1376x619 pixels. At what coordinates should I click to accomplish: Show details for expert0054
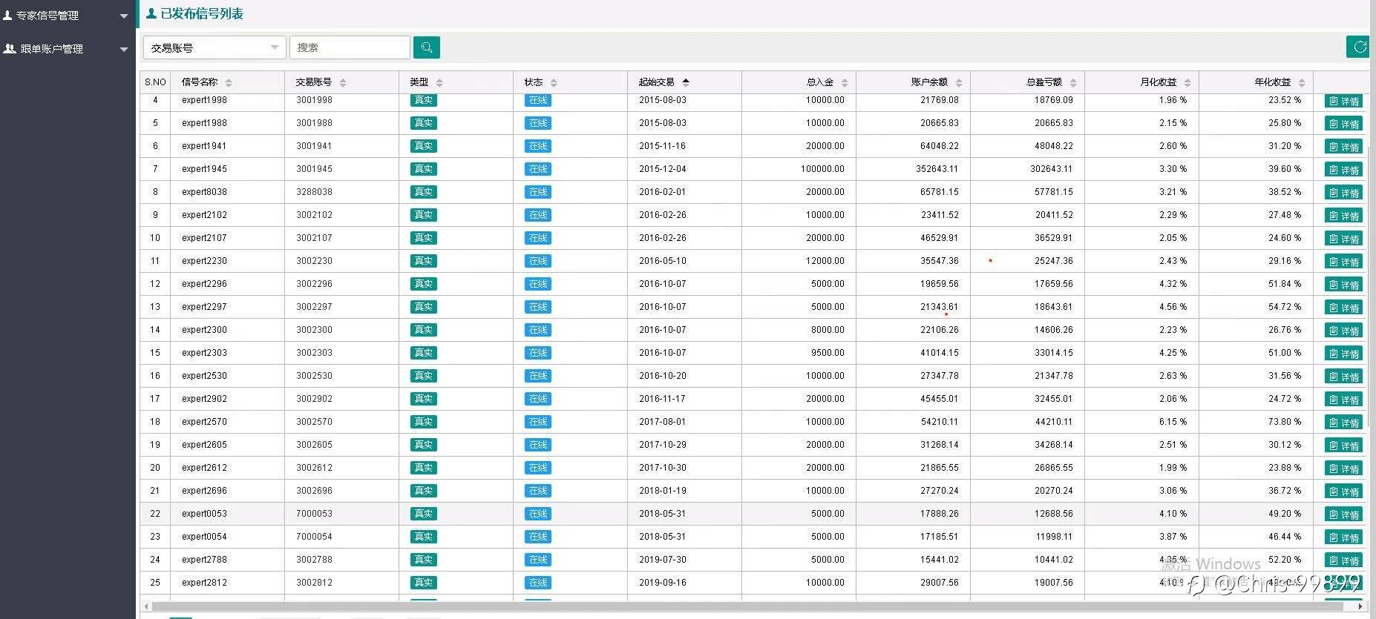click(1343, 537)
